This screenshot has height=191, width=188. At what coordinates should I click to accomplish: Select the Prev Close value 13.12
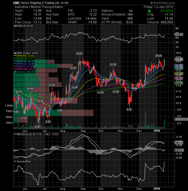click(x=37, y=22)
